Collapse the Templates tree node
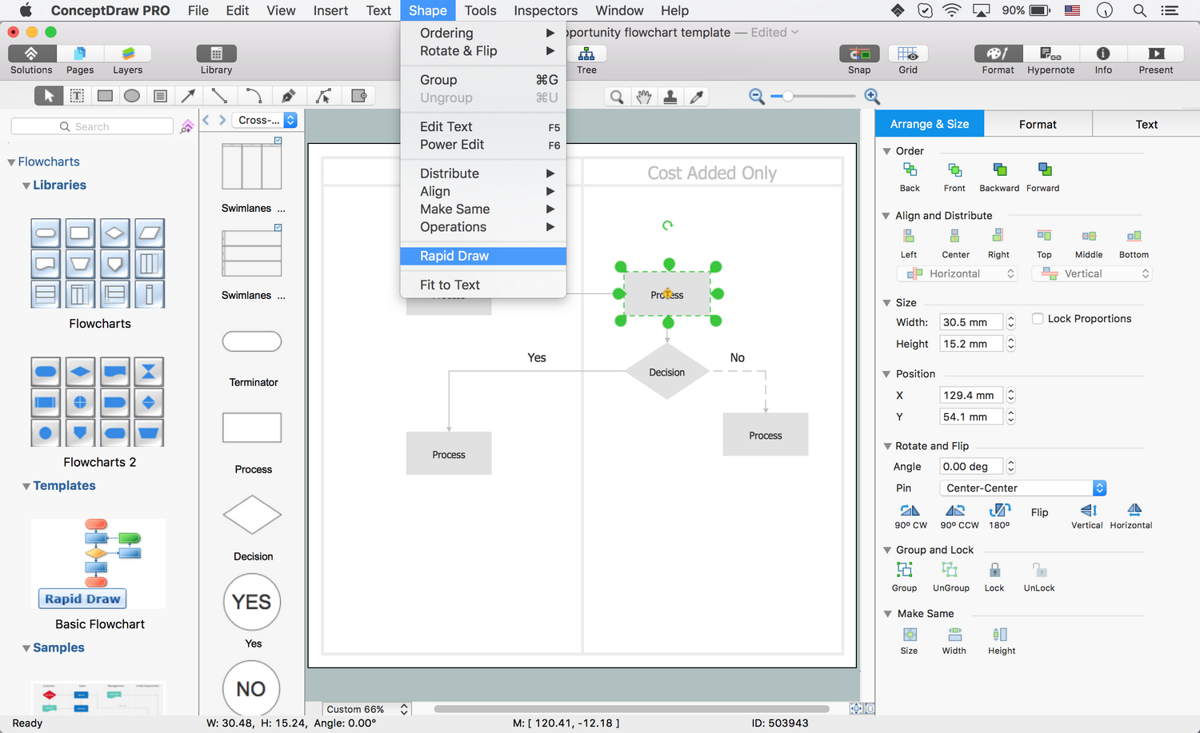 [x=26, y=486]
